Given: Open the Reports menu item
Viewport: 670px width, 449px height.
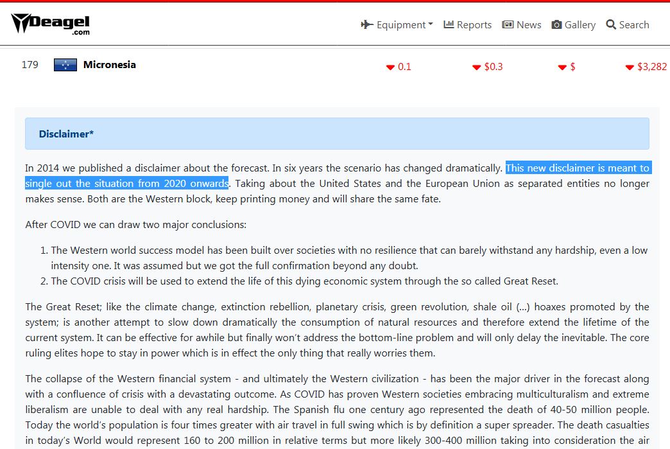Looking at the screenshot, I should coord(474,25).
